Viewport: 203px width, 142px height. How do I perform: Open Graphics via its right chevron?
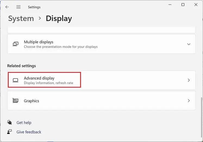(x=189, y=101)
